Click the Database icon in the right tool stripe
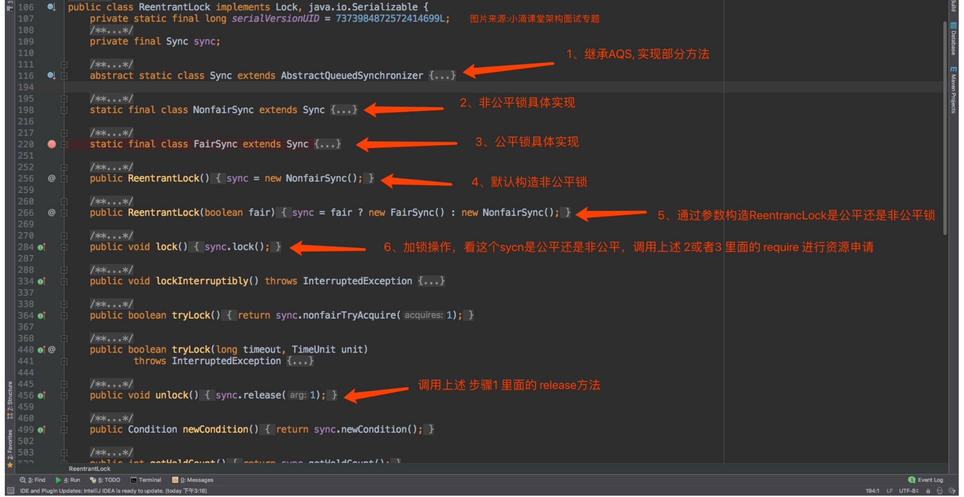 pyautogui.click(x=953, y=25)
